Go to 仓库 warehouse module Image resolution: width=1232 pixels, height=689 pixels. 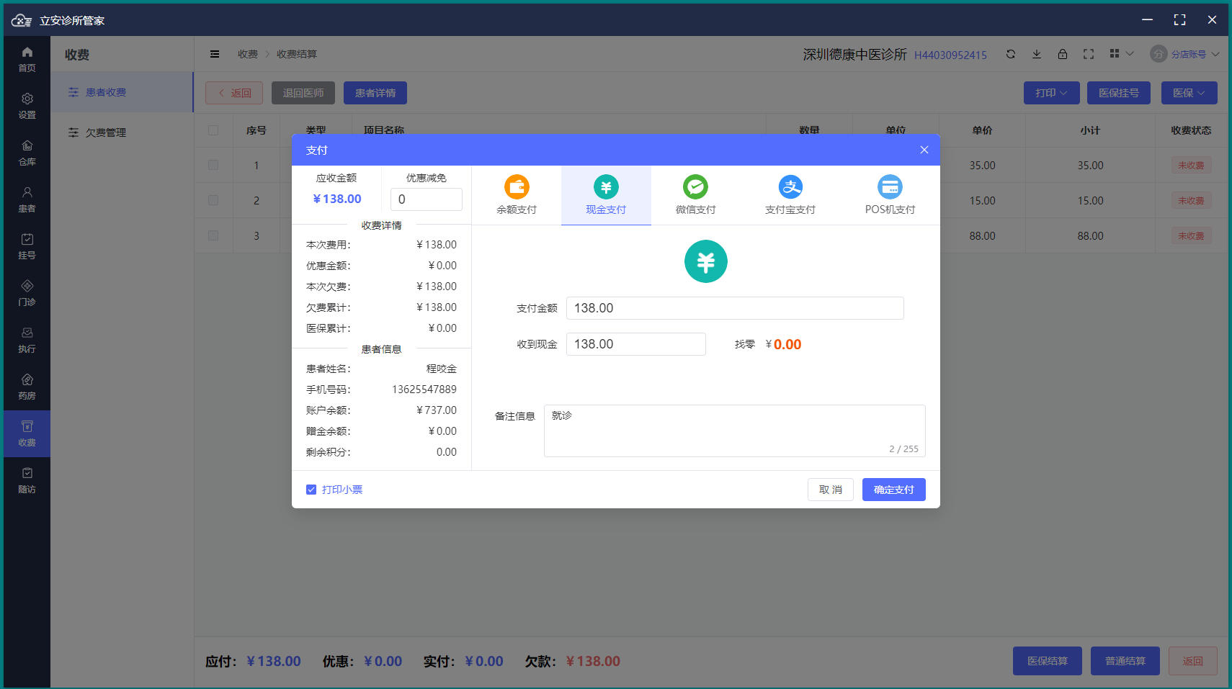tap(27, 153)
